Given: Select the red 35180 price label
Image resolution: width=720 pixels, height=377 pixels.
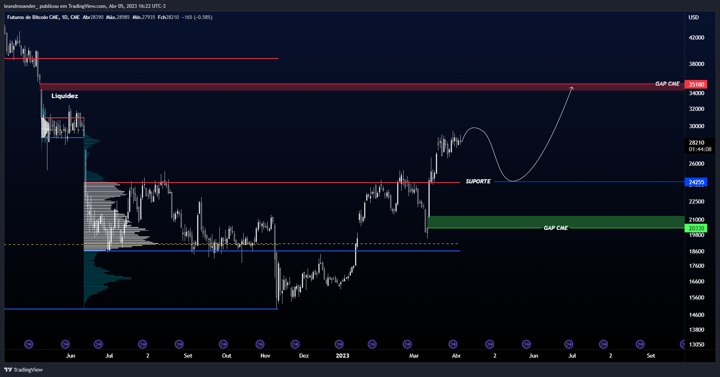Looking at the screenshot, I should 696,84.
